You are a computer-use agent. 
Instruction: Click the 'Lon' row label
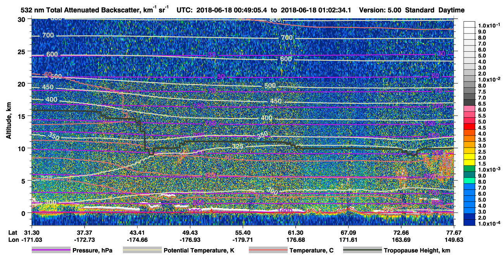(13, 240)
